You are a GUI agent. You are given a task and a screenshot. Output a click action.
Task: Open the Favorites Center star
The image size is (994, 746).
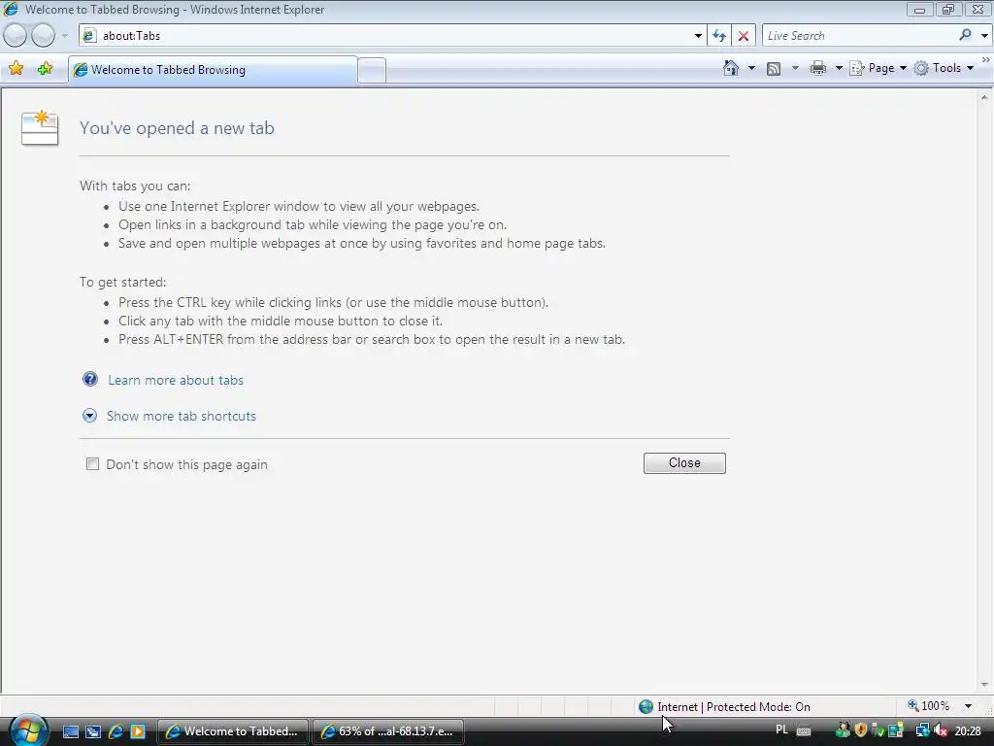pos(16,69)
